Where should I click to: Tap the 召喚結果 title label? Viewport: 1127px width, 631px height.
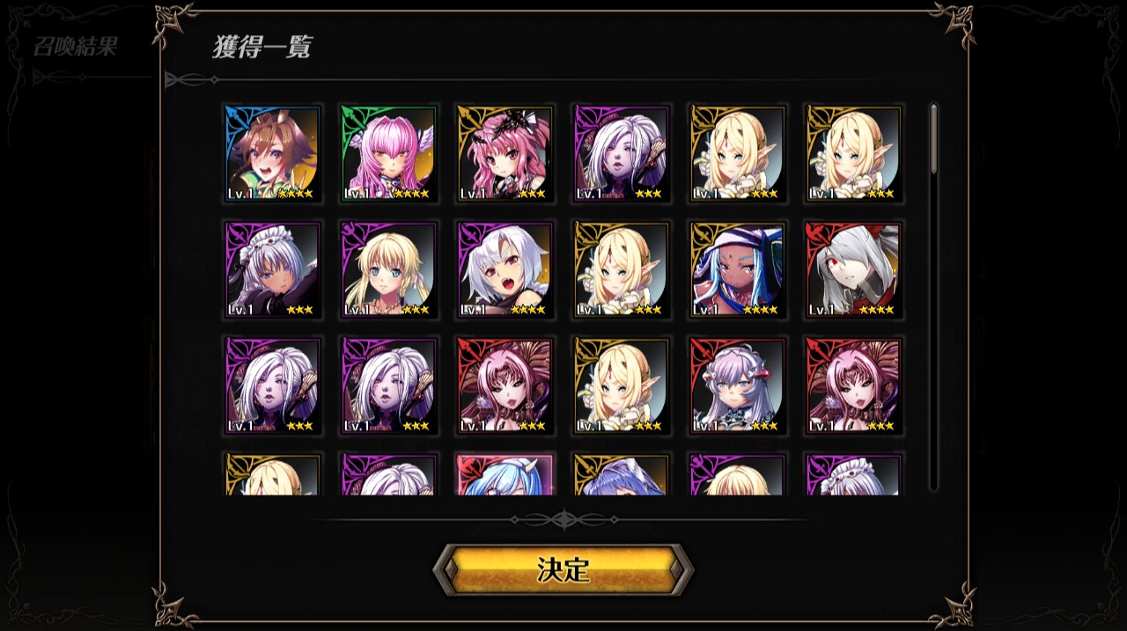(75, 47)
